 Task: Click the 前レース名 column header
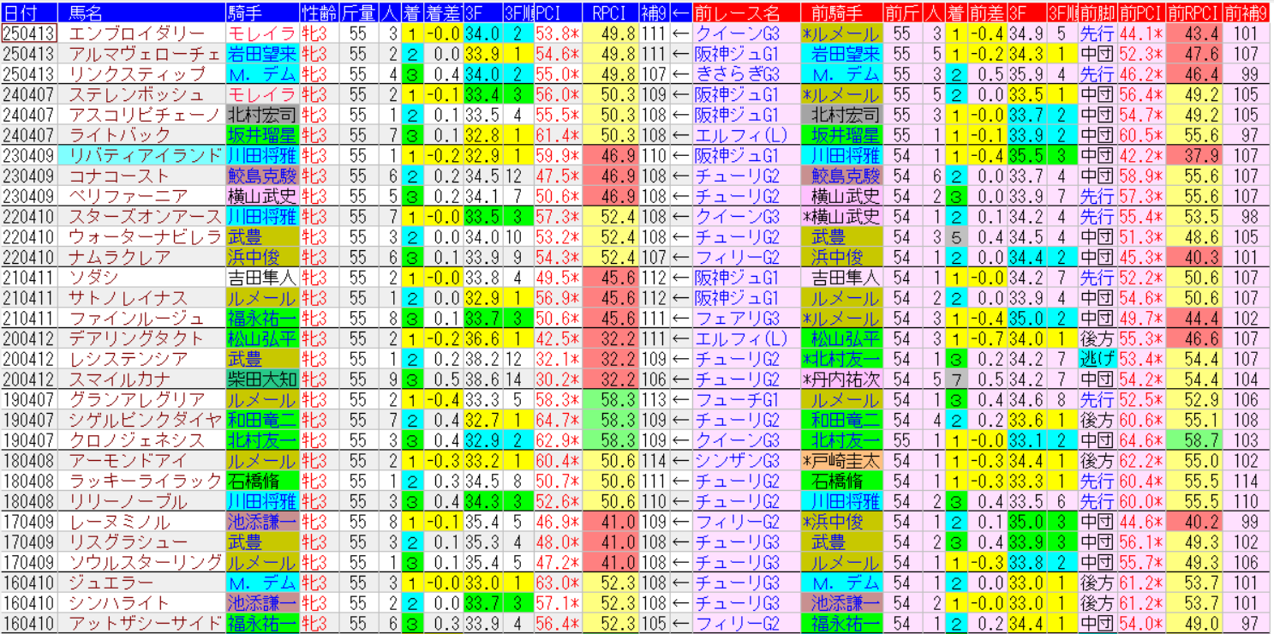click(745, 13)
